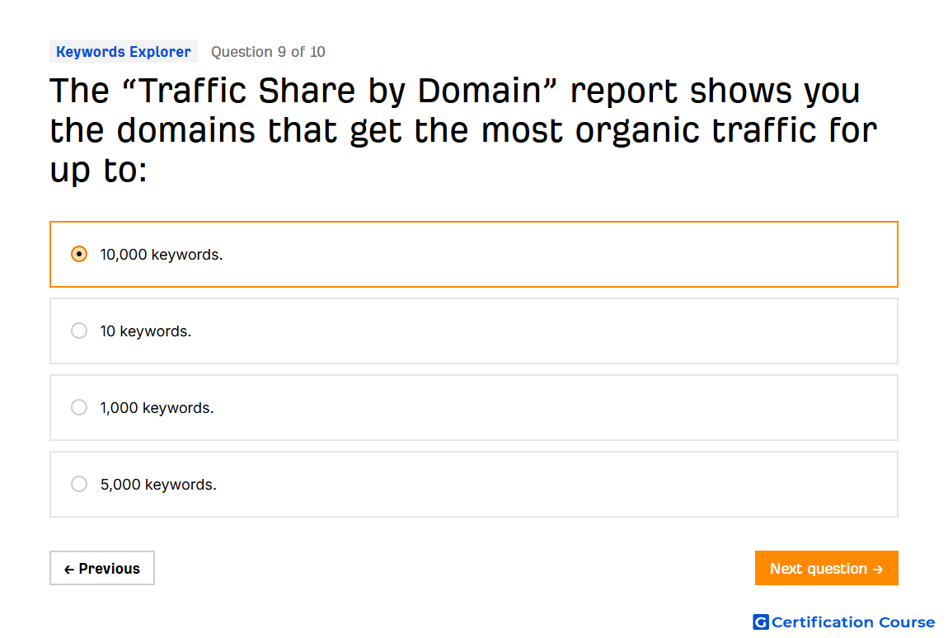The height and width of the screenshot is (638, 948).
Task: Select the "10,000 keywords." radio button
Action: pyautogui.click(x=78, y=254)
